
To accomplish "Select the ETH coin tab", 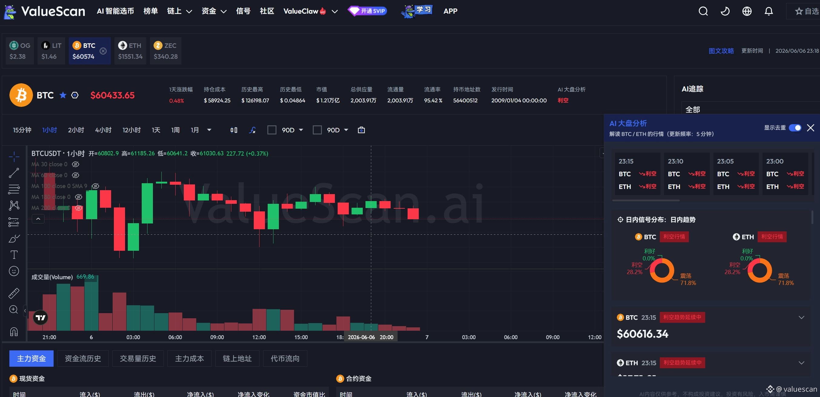I will tap(130, 51).
